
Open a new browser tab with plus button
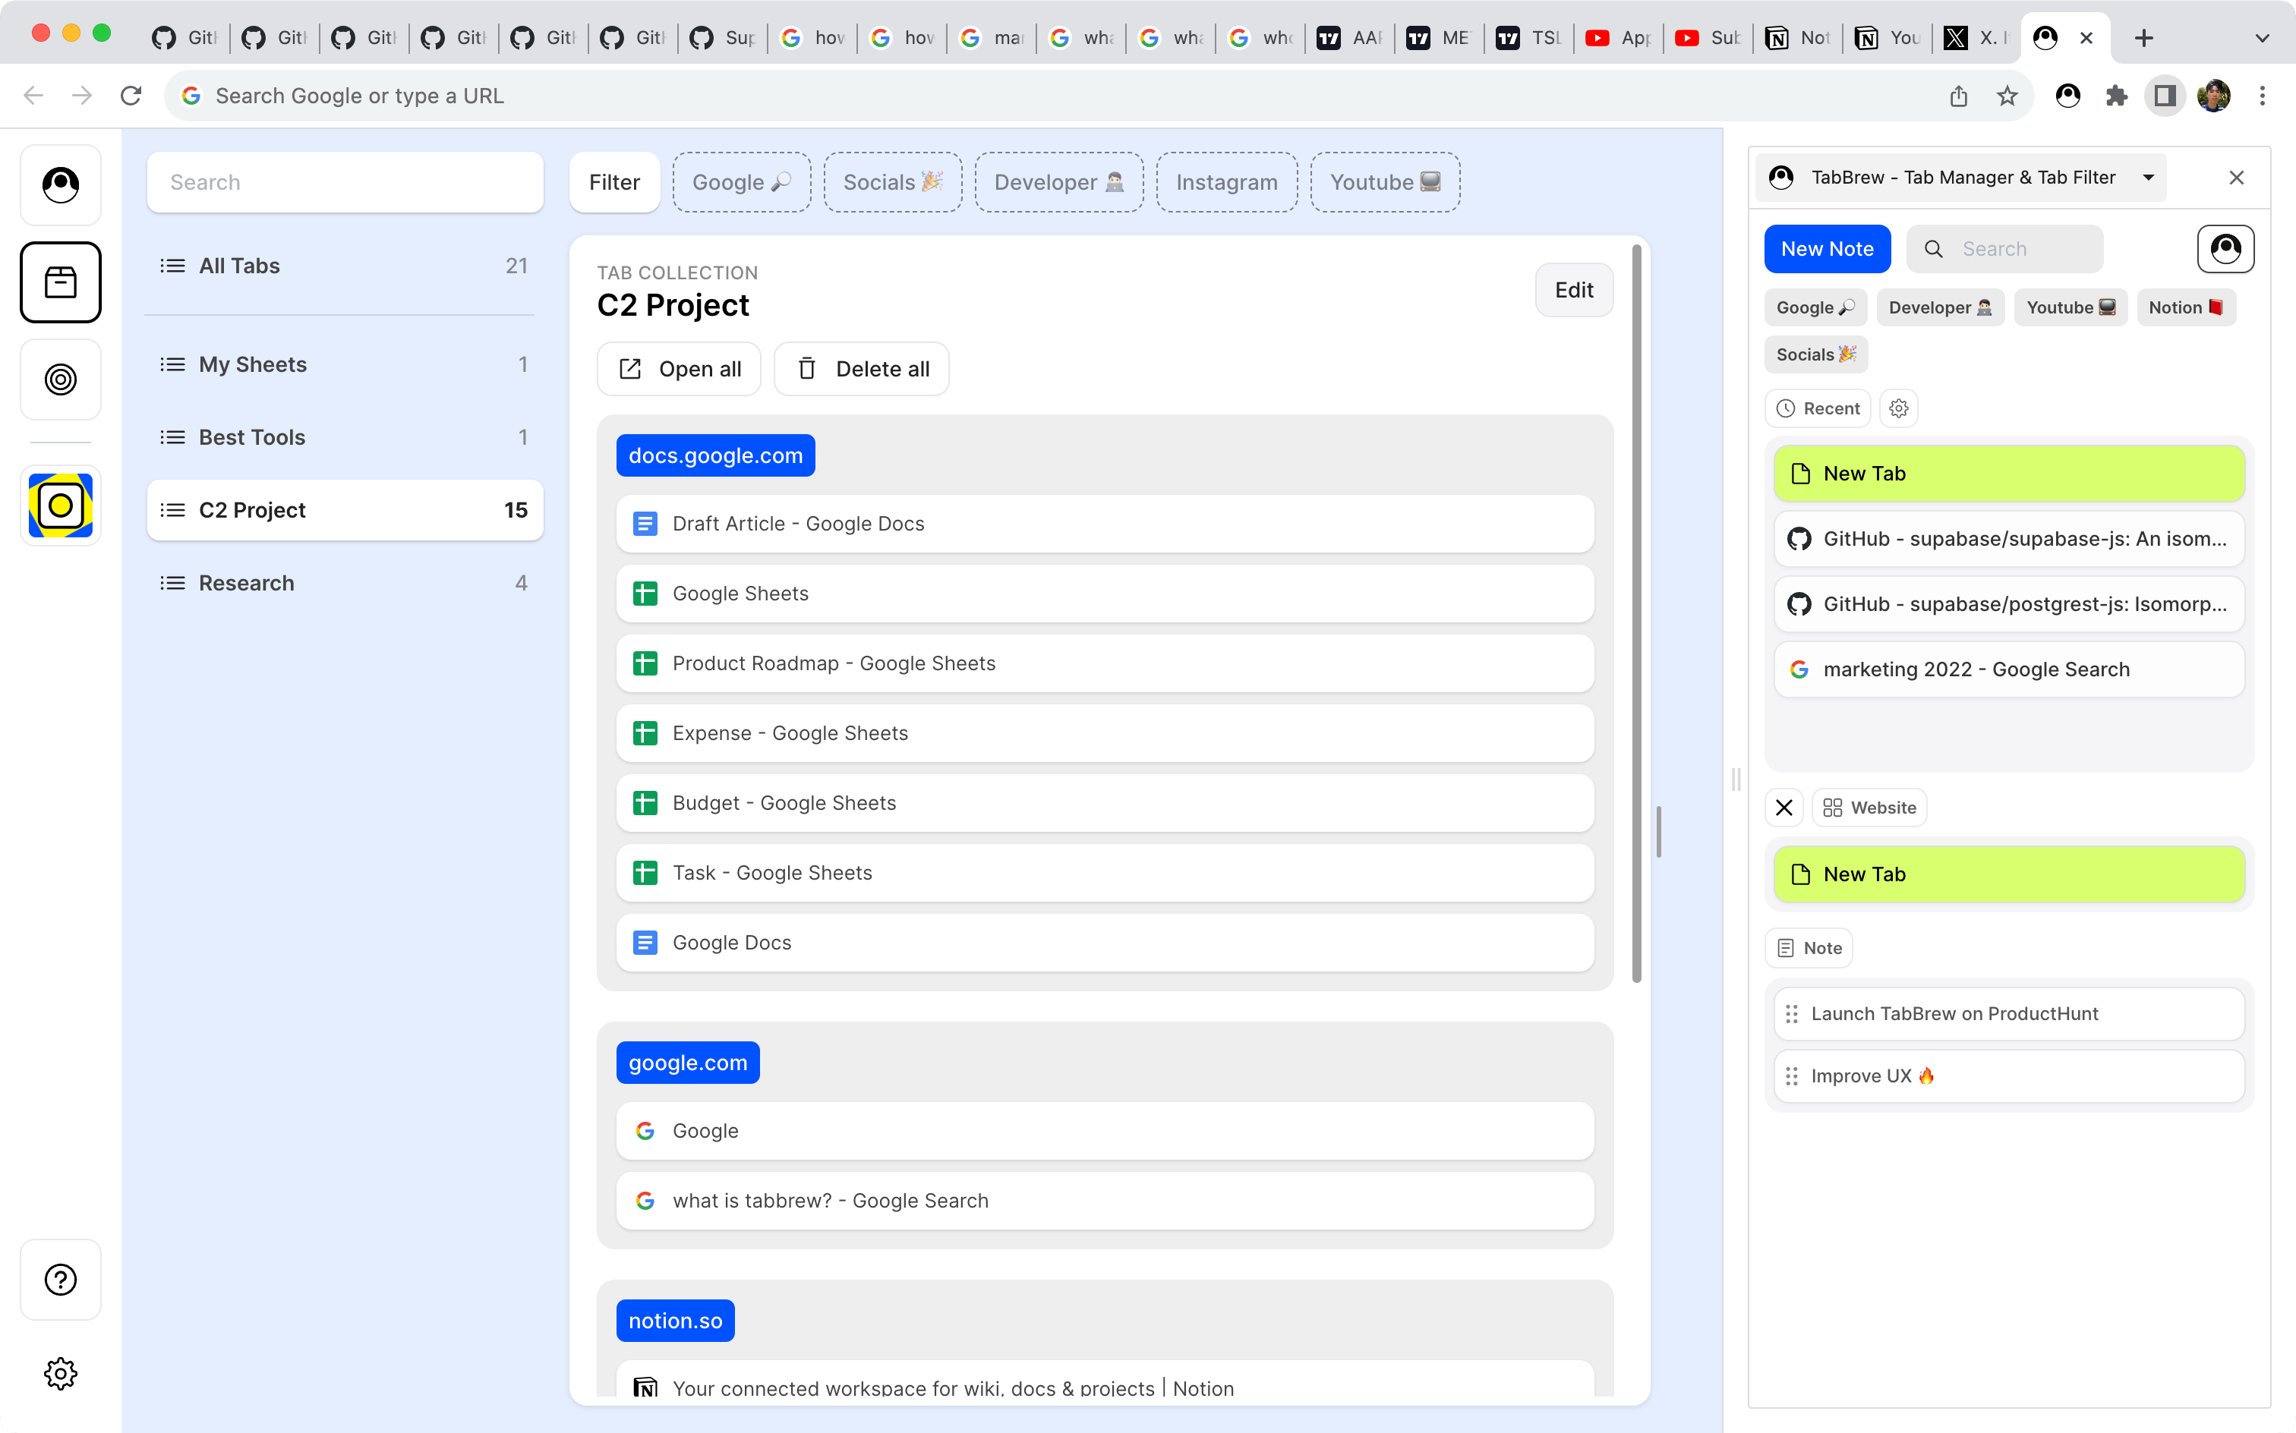coord(2143,38)
